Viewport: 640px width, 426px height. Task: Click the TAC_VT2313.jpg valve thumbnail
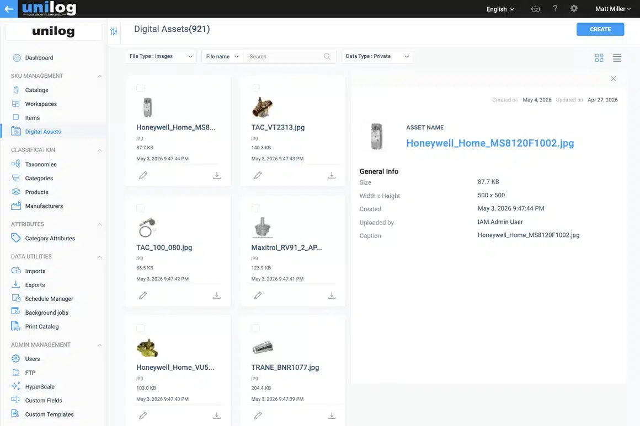pos(262,107)
